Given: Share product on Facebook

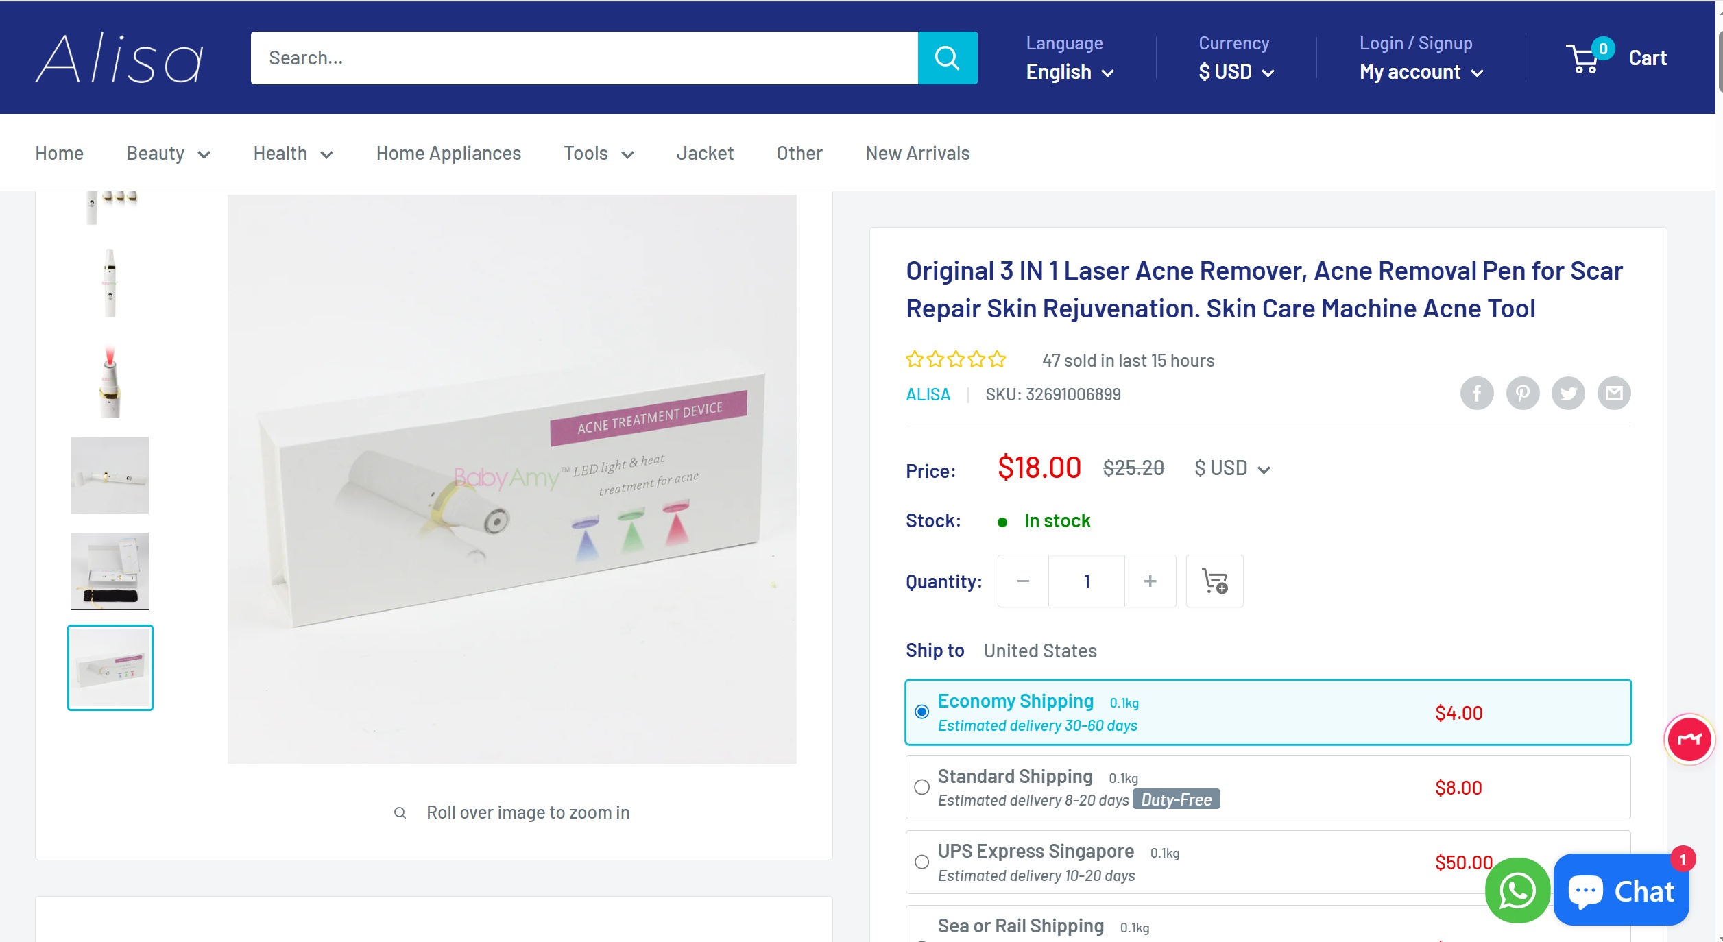Looking at the screenshot, I should tap(1476, 394).
